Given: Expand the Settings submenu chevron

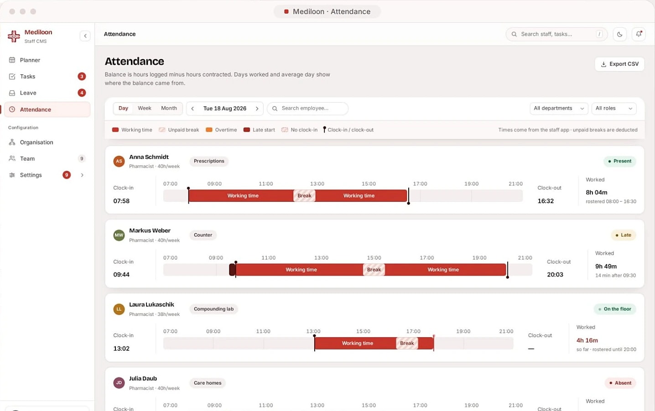Looking at the screenshot, I should [82, 175].
